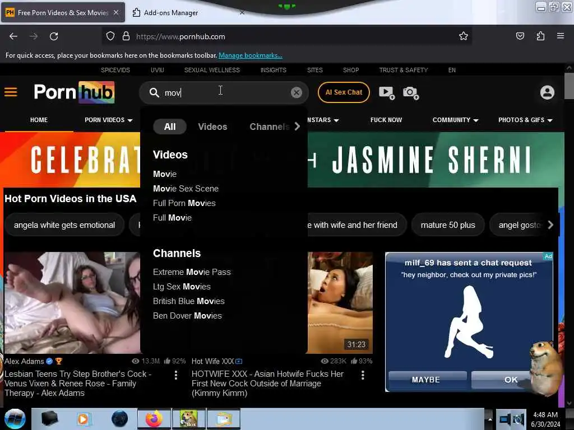Screen dimensions: 574x430
Task: Open site security info via the padlock icon
Action: (x=126, y=36)
